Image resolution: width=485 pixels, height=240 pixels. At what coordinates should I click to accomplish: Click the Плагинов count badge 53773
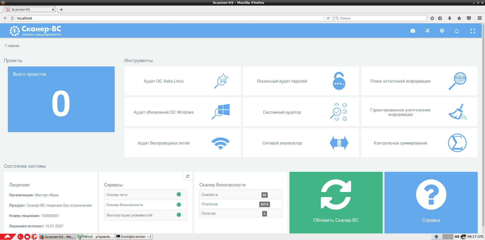264,204
